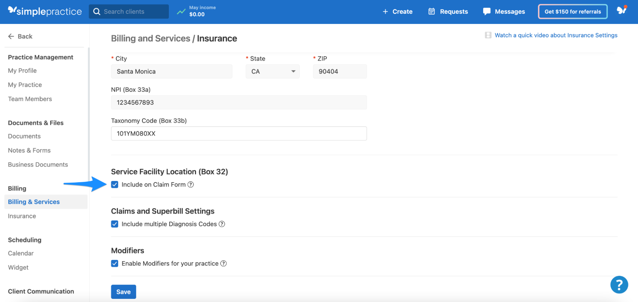Viewport: 638px width, 302px height.
Task: Open the help tooltip for Enable Modifiers
Action: coord(224,263)
